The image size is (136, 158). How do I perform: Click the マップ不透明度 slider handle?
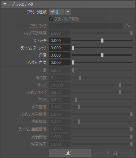point(131,33)
